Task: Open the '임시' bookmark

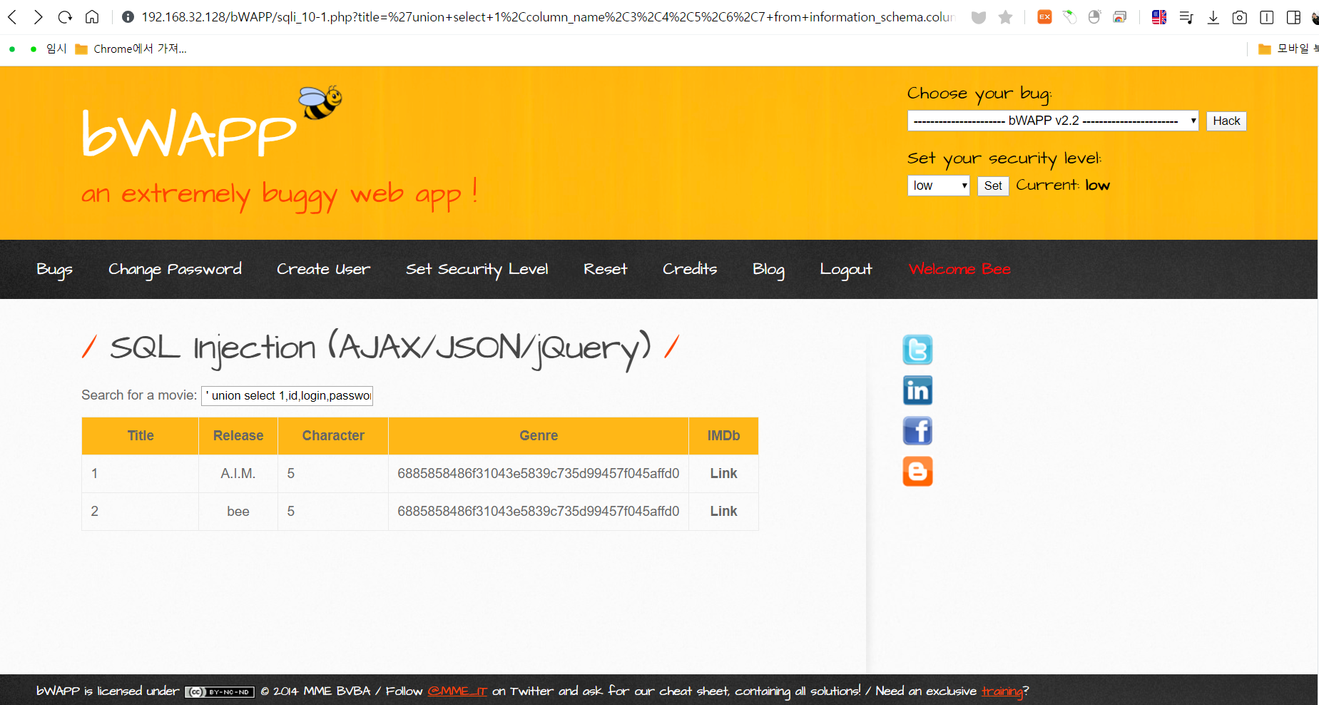Action: tap(56, 49)
